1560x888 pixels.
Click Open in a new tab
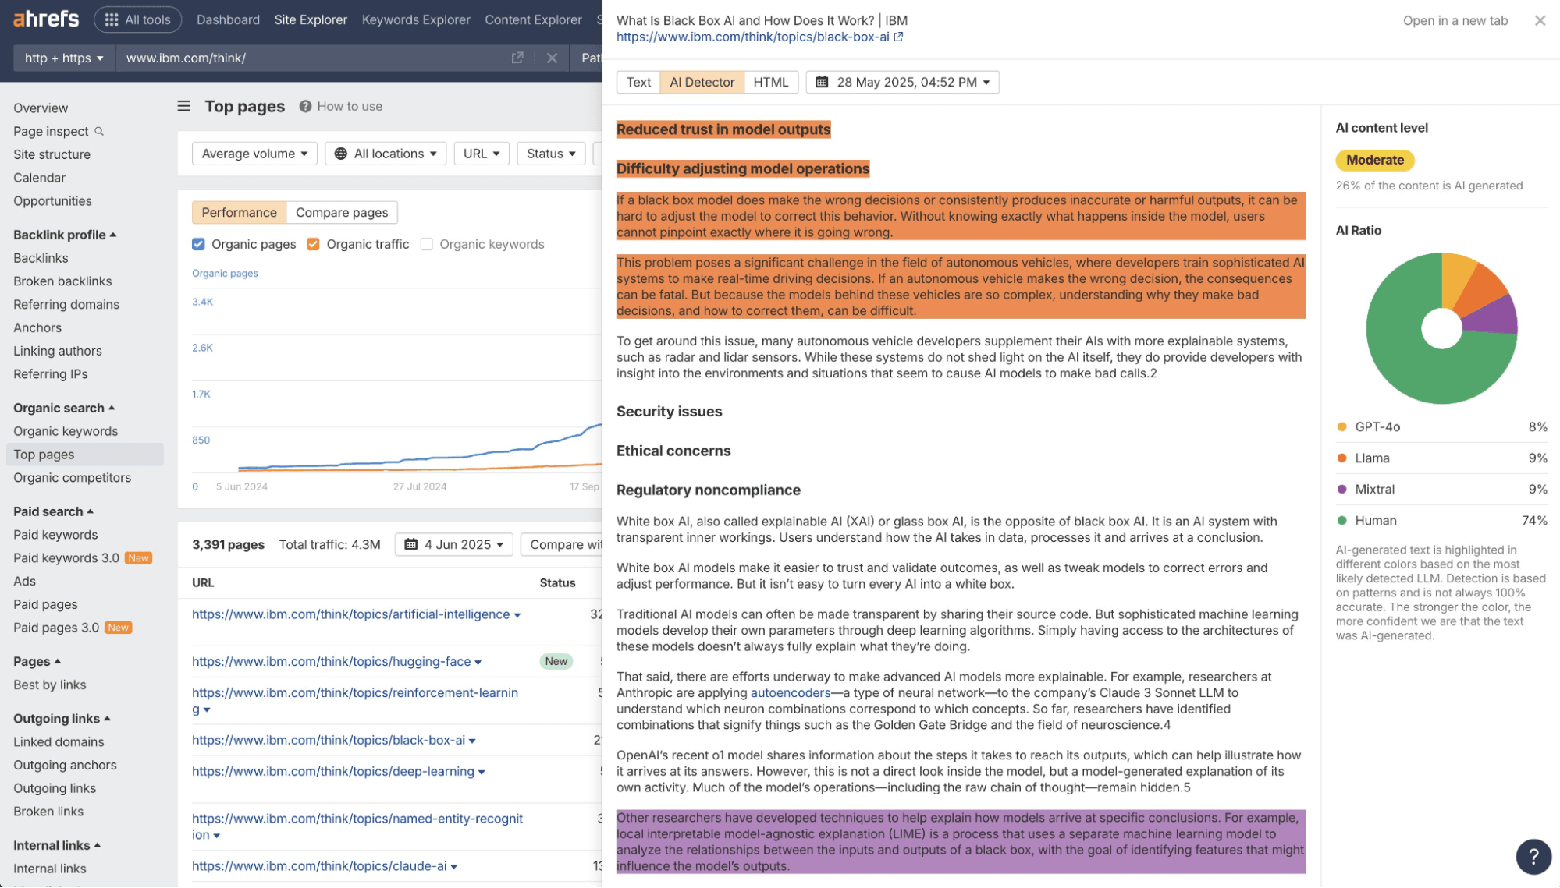click(x=1455, y=20)
